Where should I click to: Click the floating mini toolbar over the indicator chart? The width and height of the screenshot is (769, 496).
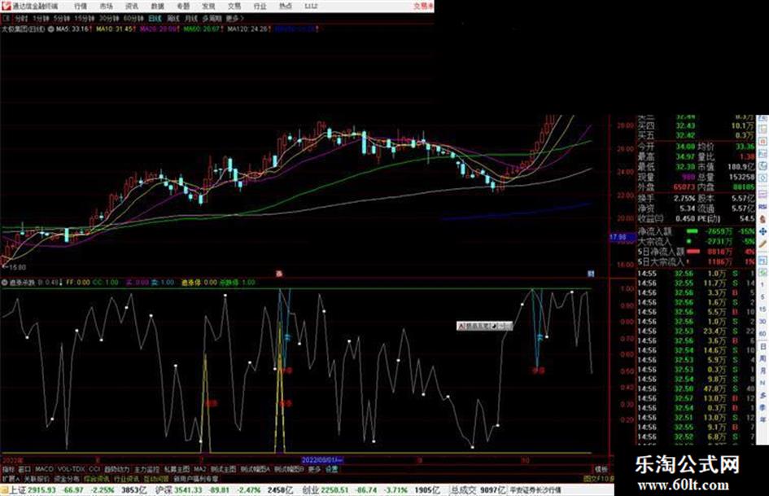484,326
